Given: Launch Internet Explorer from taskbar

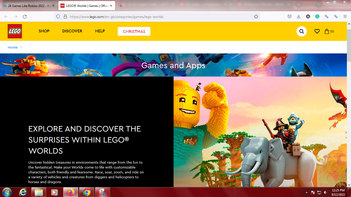Looking at the screenshot, I should tap(23, 192).
